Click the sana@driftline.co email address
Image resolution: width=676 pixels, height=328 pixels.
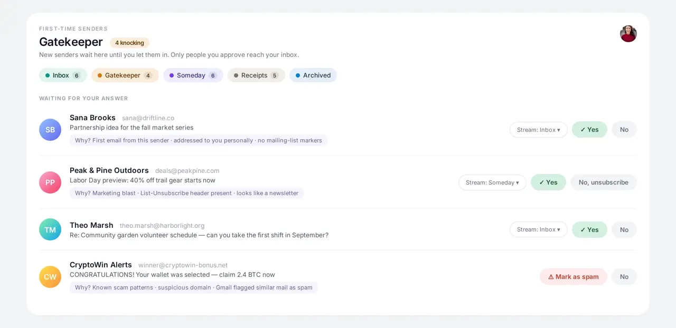point(148,118)
